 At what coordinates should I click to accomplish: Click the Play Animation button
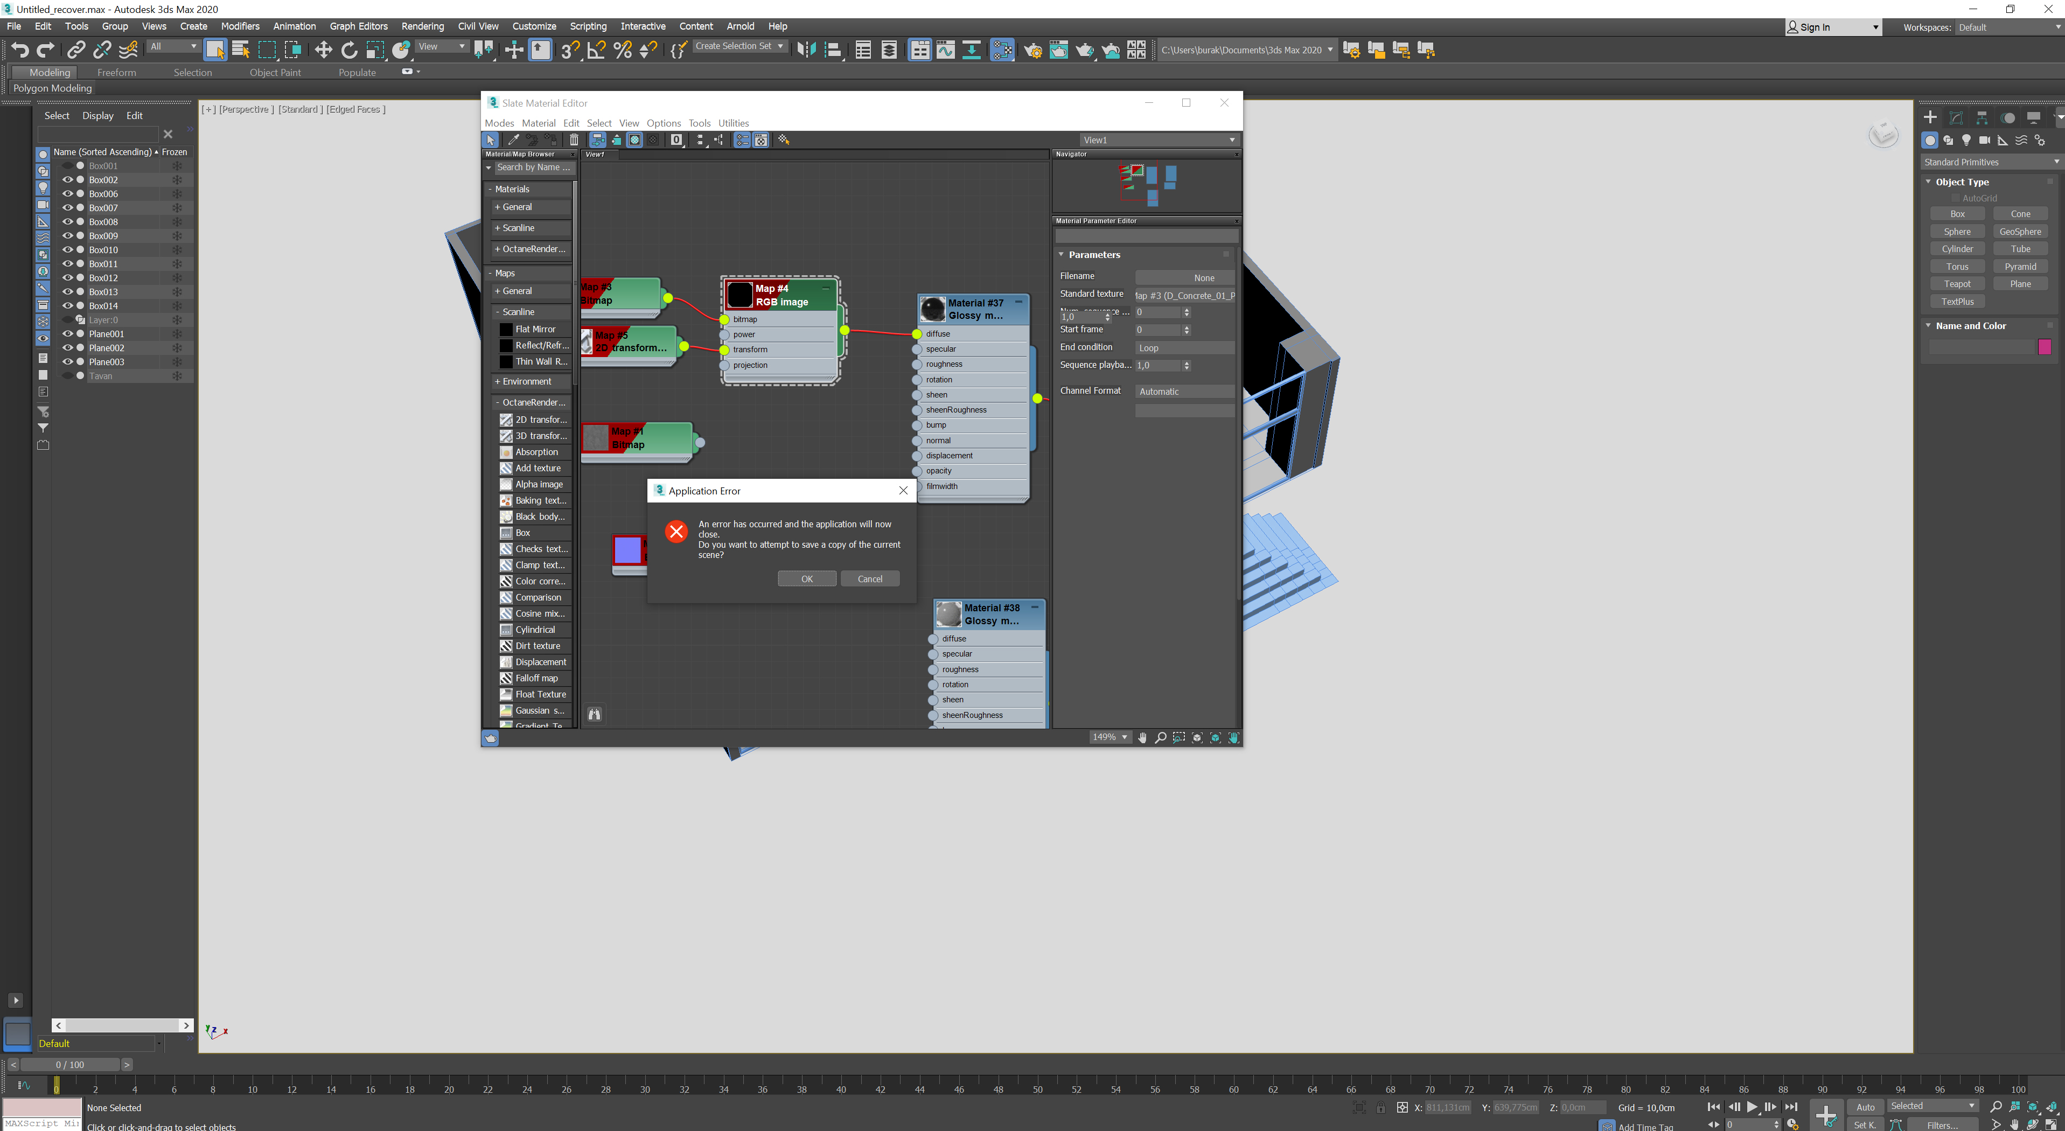tap(1753, 1107)
